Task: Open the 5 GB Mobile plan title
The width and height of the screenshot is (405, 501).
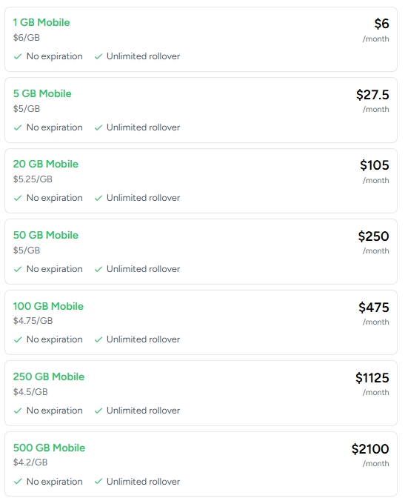Action: coord(42,93)
